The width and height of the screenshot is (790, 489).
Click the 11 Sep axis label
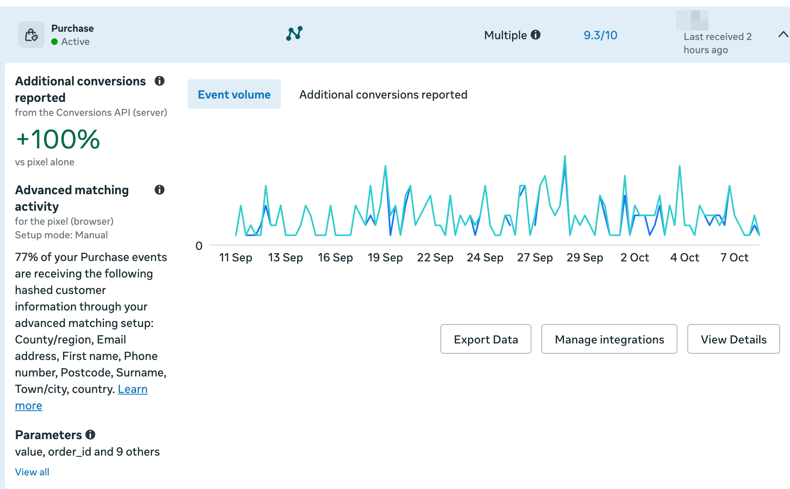(235, 258)
